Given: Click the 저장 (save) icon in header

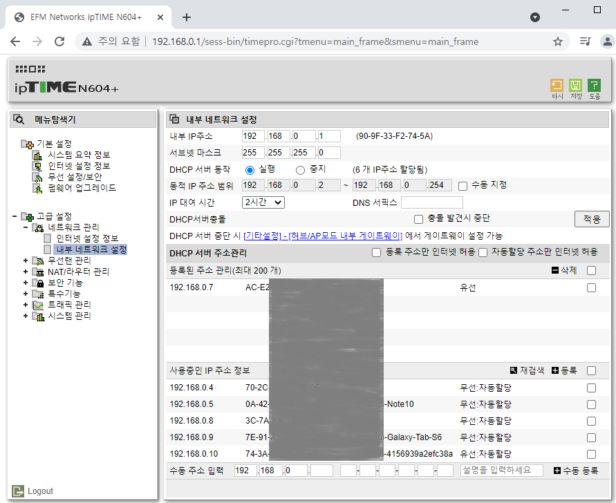Looking at the screenshot, I should (x=575, y=85).
